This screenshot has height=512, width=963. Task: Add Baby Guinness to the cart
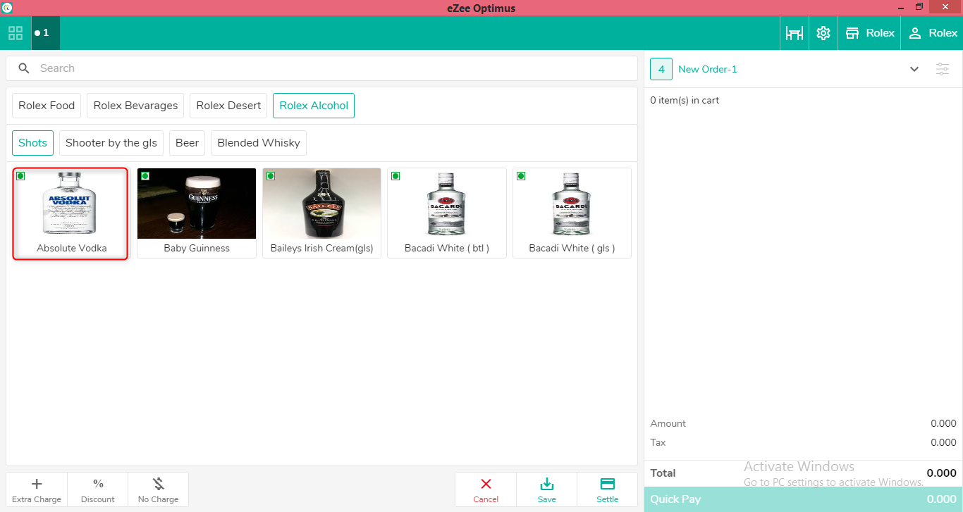[x=197, y=213]
